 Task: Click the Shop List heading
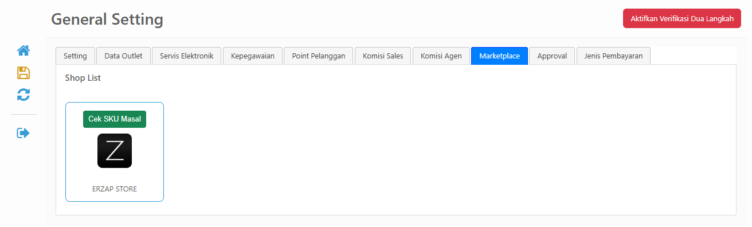pos(83,78)
